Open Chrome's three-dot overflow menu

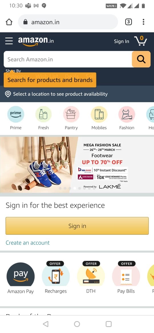click(143, 22)
